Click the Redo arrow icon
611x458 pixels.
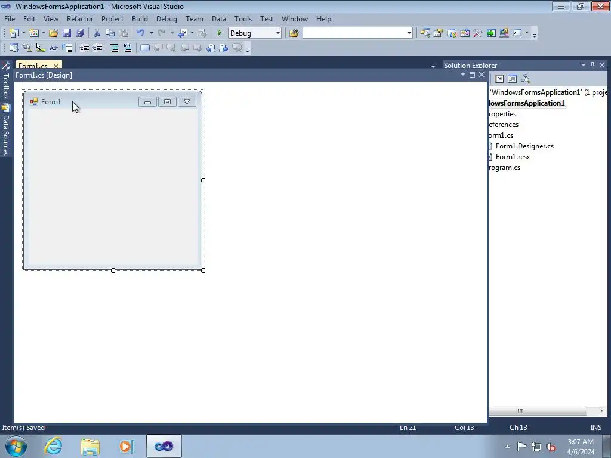pos(161,33)
